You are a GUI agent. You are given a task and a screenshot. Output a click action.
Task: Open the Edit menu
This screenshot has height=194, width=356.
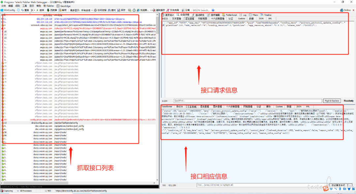tap(11, 6)
